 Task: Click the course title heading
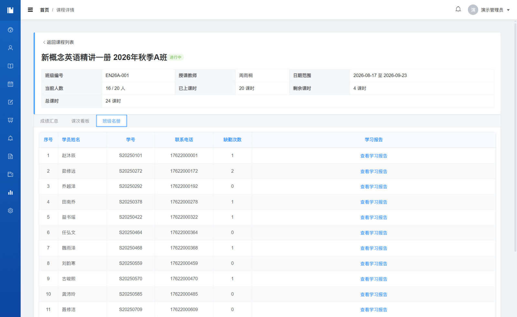pos(104,57)
